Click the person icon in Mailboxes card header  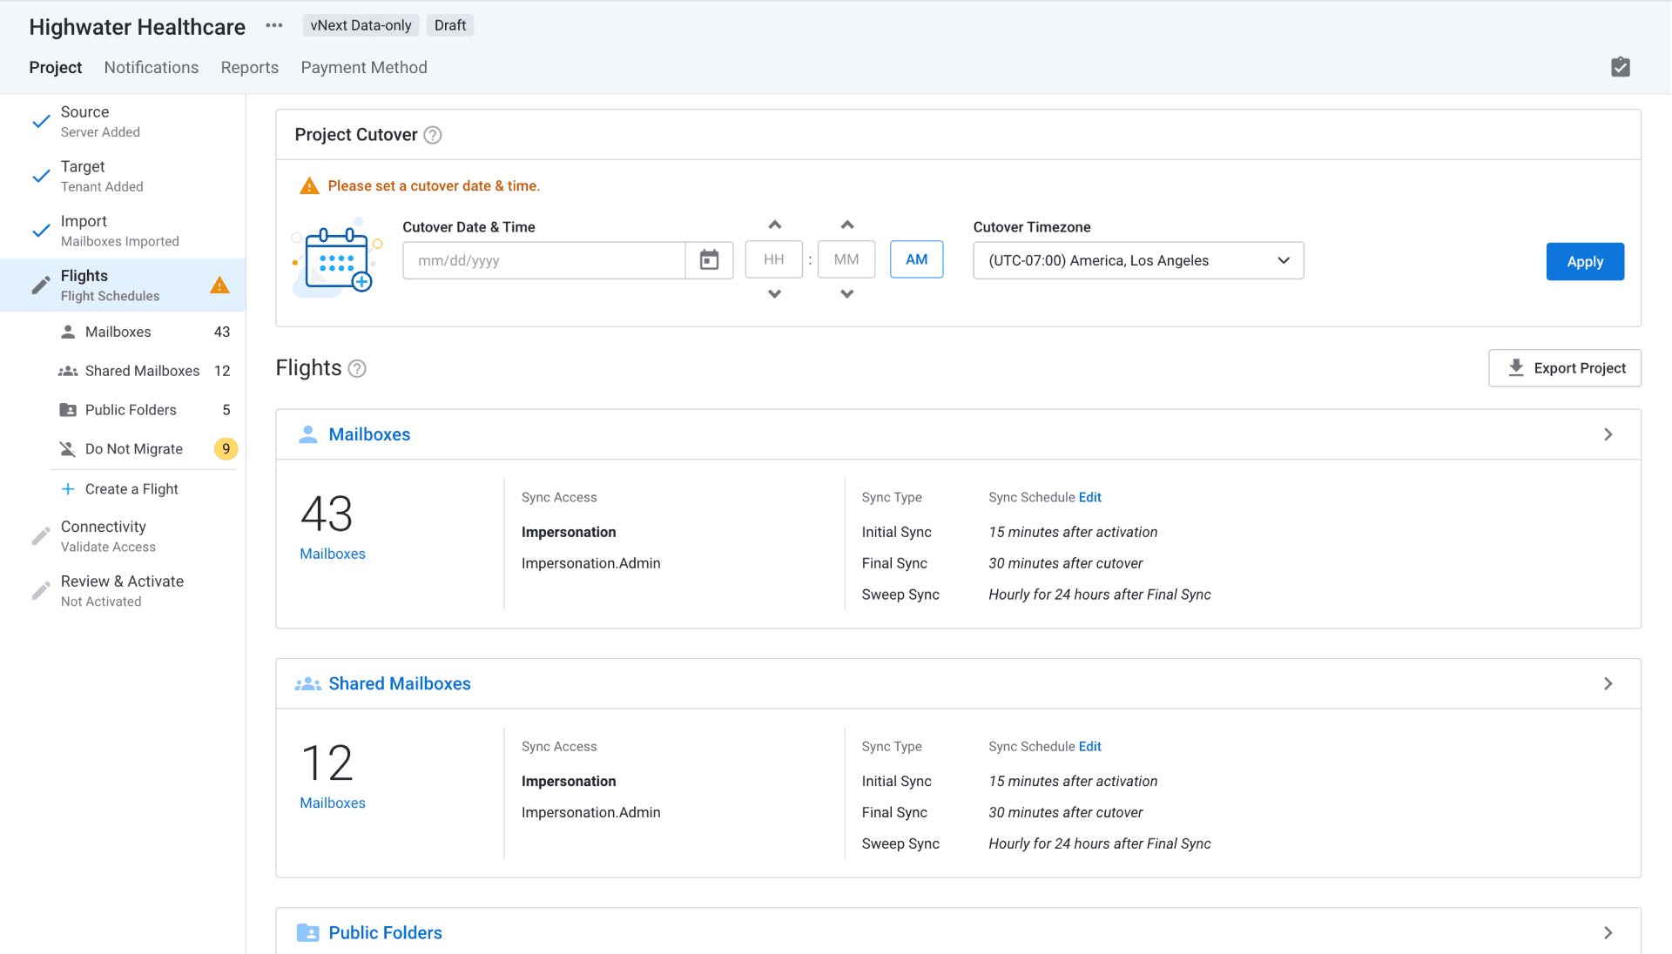point(307,434)
